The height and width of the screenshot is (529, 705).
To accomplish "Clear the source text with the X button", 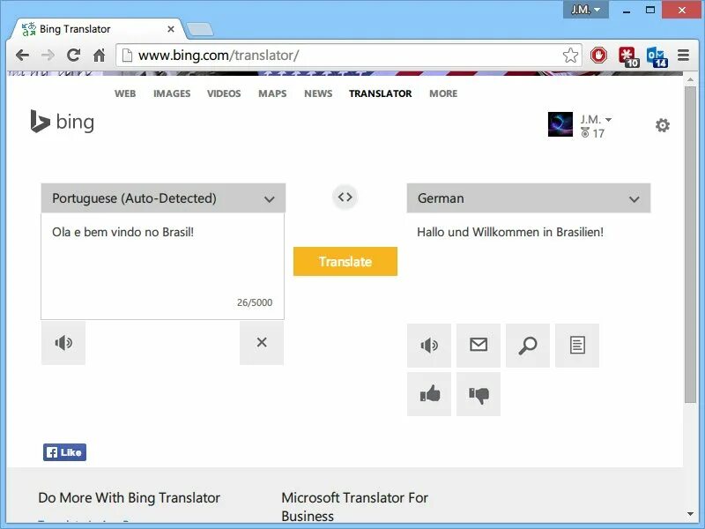I will (262, 343).
